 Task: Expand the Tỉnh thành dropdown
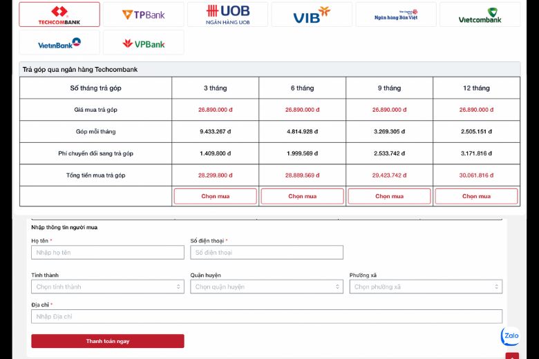tap(107, 287)
